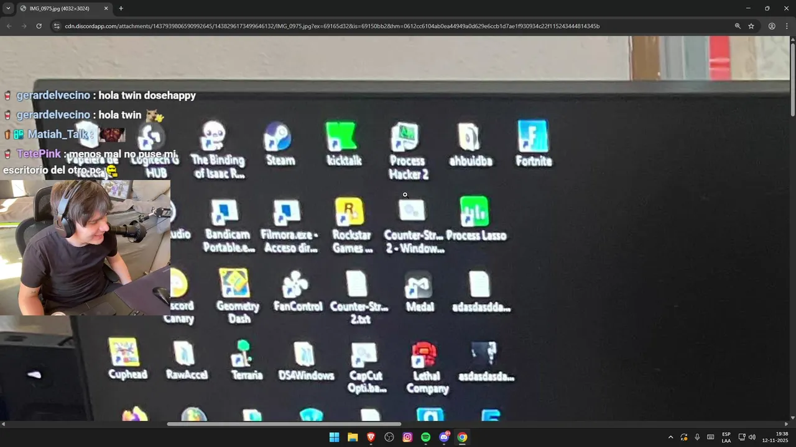Bookmark this page with the star
Screen dimensions: 796x447
(x=751, y=26)
